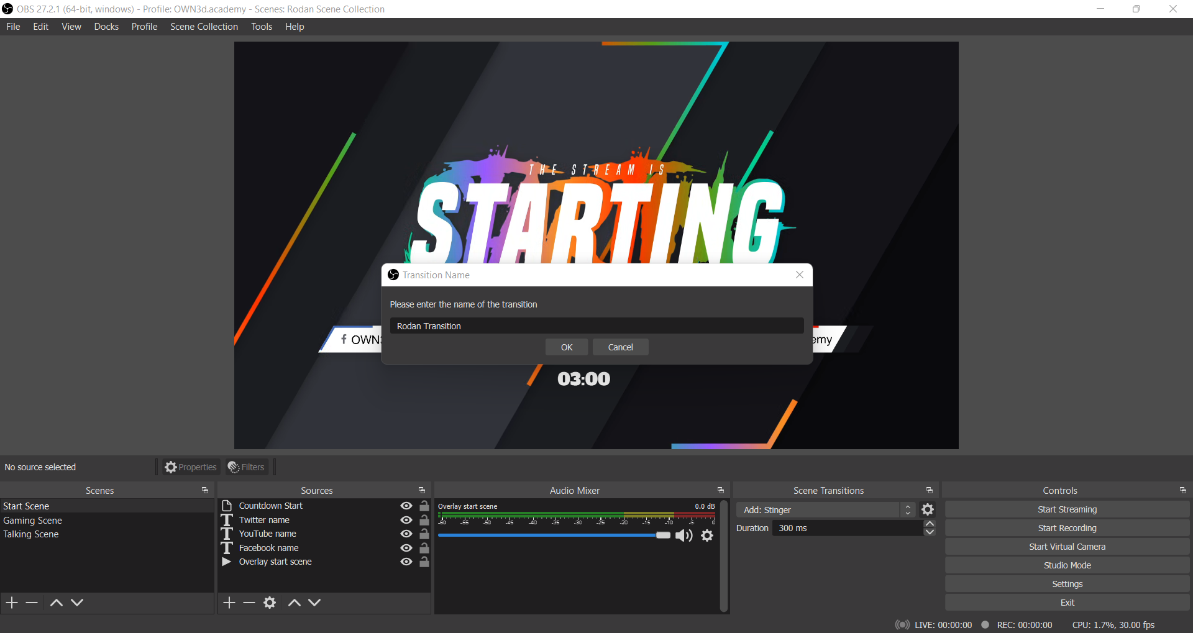The height and width of the screenshot is (633, 1193).
Task: Increase transition duration with up arrow
Action: [930, 524]
